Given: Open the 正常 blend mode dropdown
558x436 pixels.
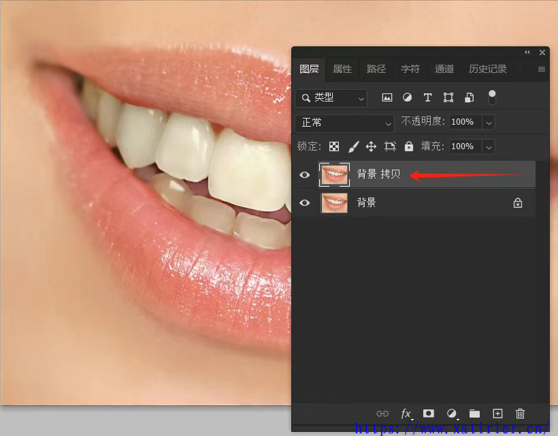Looking at the screenshot, I should [345, 123].
